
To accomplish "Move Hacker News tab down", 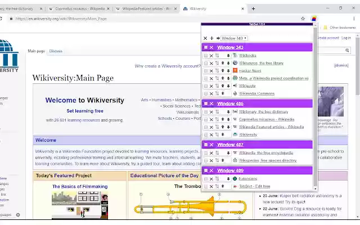I will point(228,71).
